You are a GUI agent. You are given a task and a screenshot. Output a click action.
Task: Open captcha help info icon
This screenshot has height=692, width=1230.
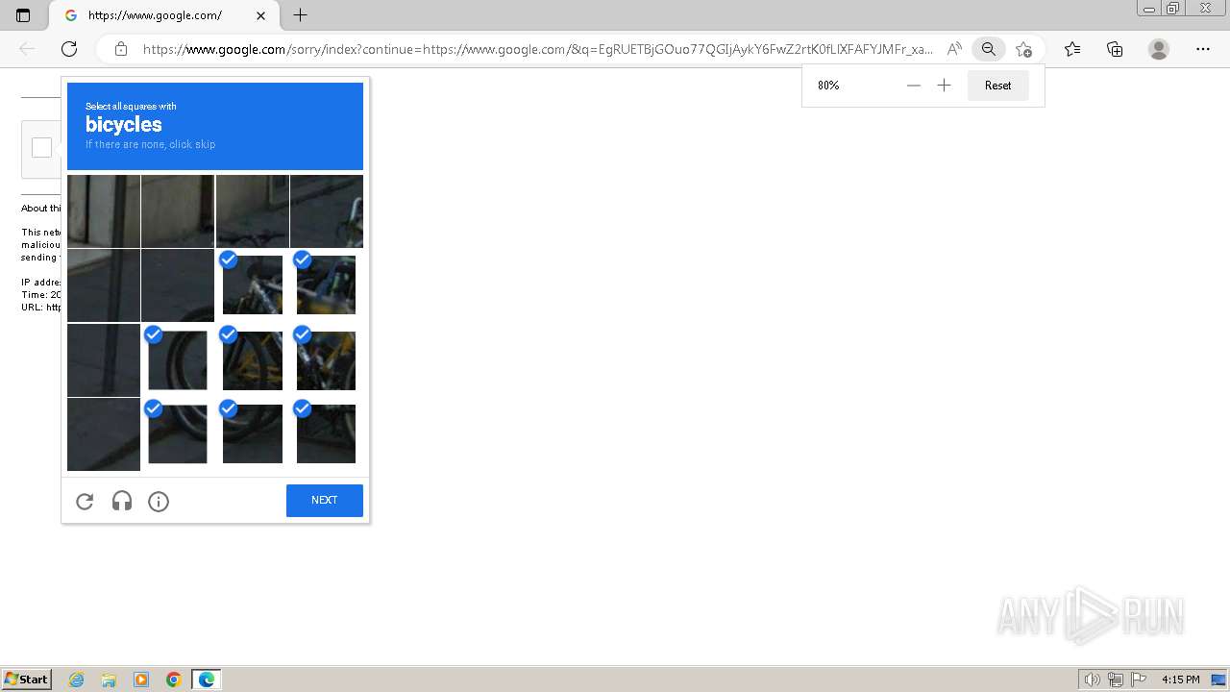[x=159, y=501]
